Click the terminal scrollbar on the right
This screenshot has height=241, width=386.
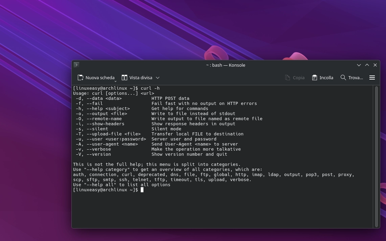376,135
